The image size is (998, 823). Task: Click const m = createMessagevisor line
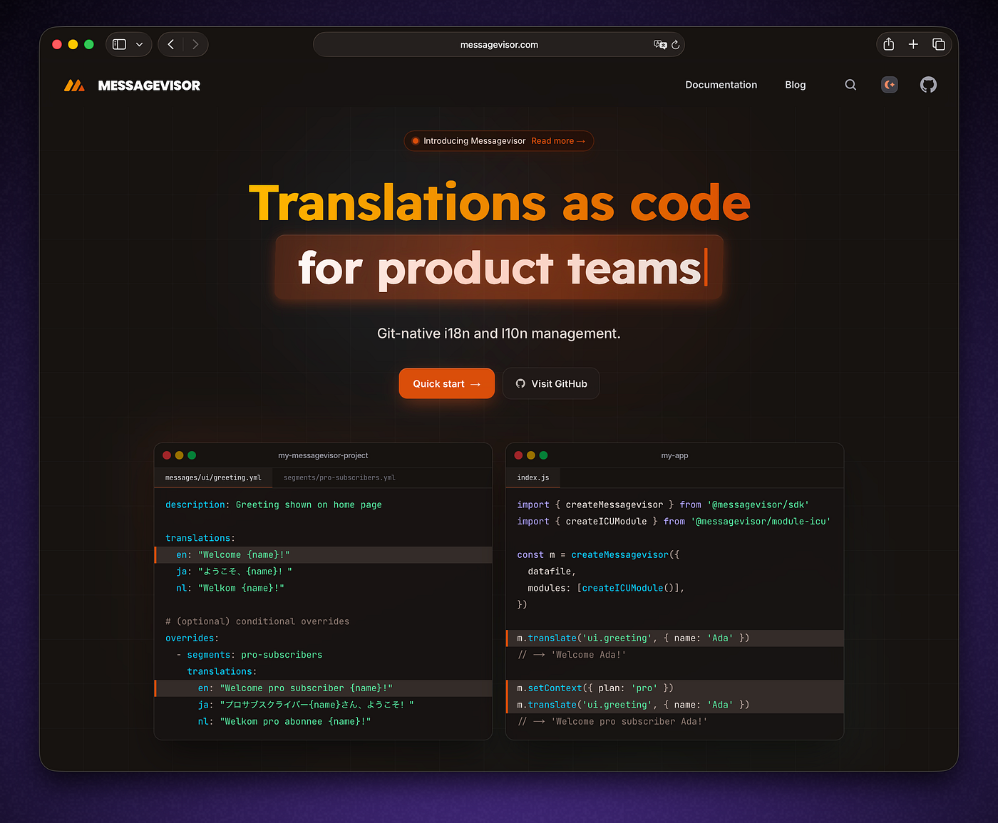click(x=598, y=554)
